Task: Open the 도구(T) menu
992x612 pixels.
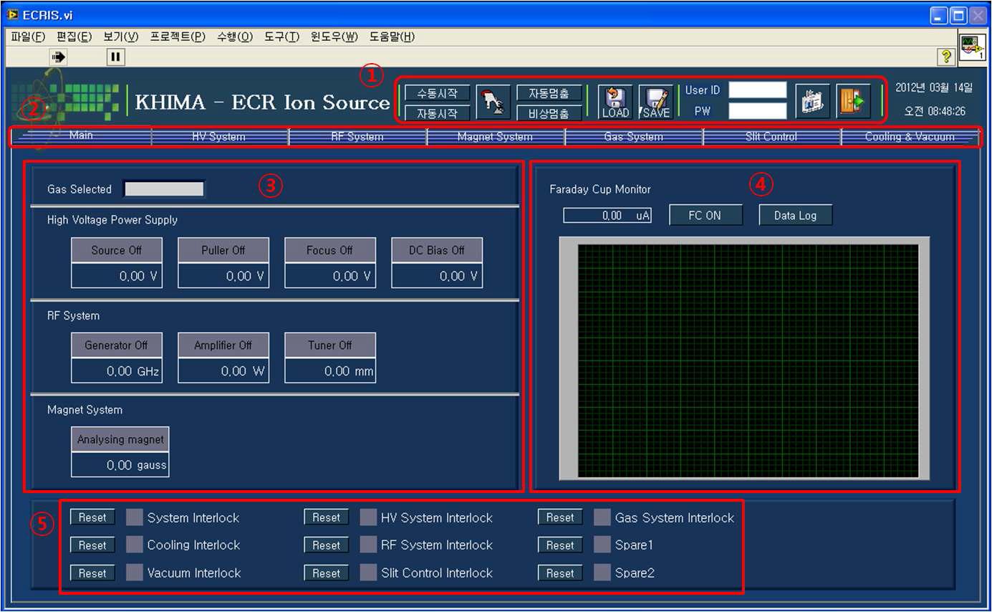Action: coord(281,37)
